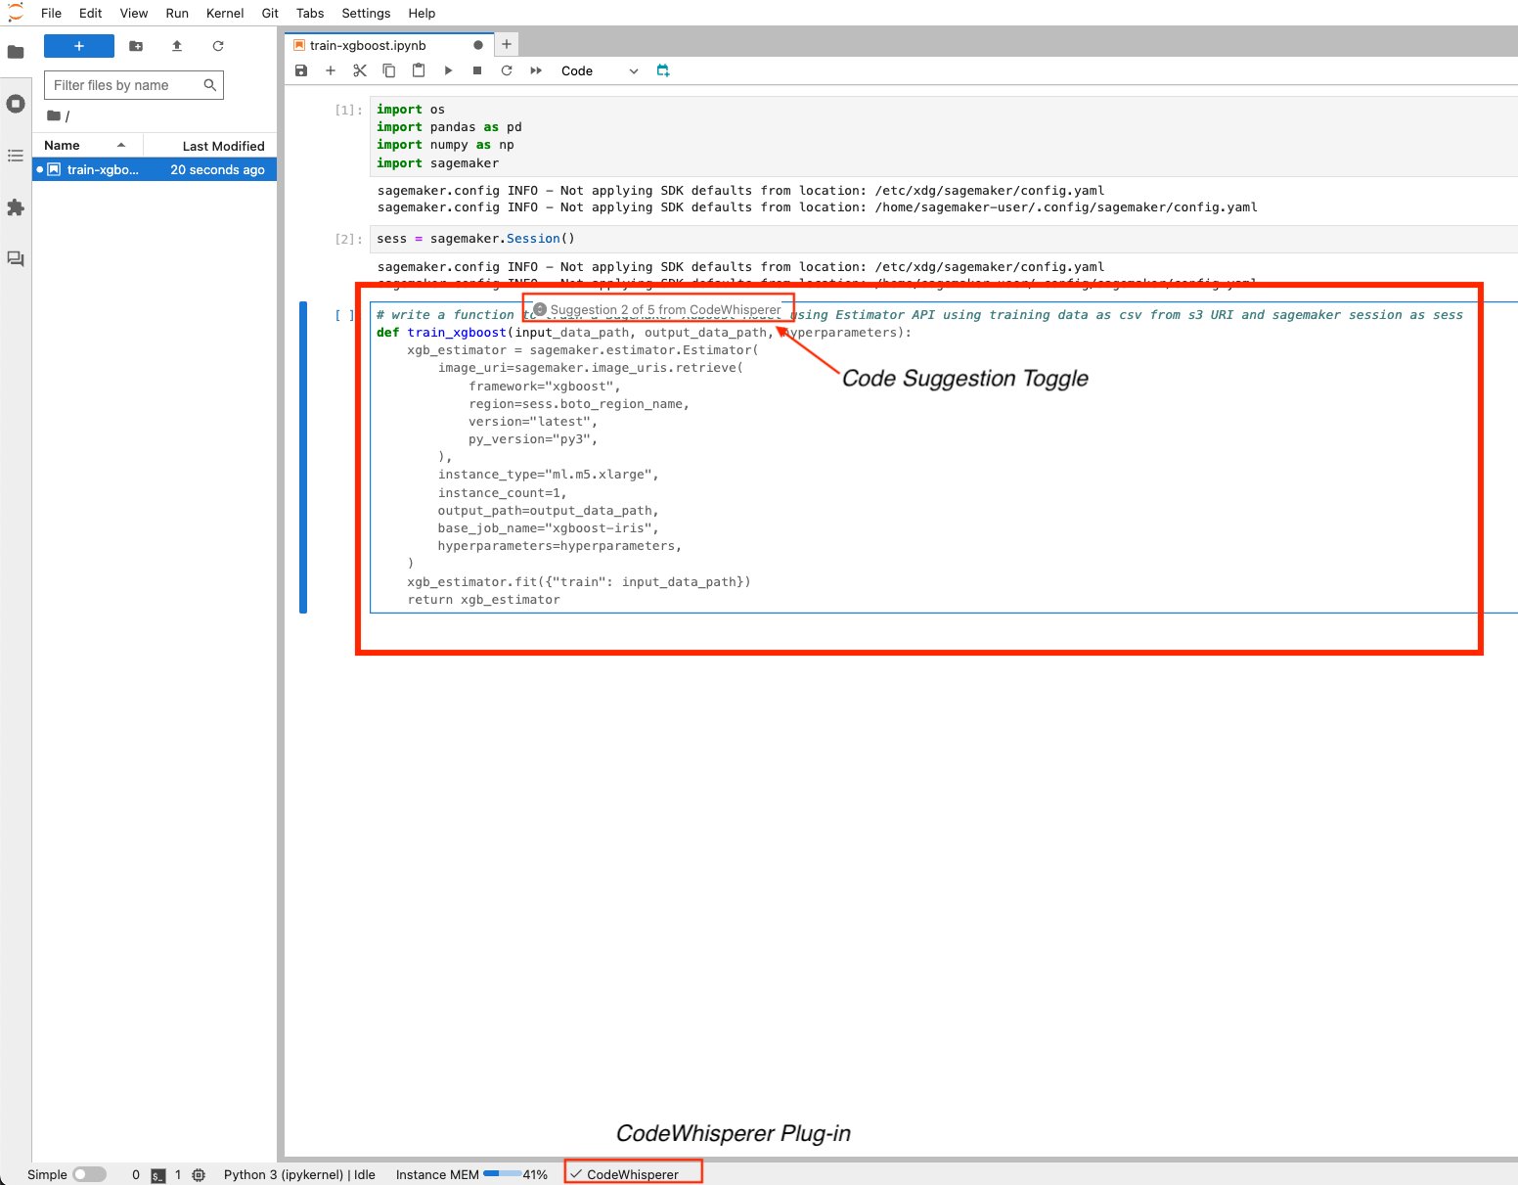Open the cell type Code dropdown
1518x1185 pixels.
600,70
